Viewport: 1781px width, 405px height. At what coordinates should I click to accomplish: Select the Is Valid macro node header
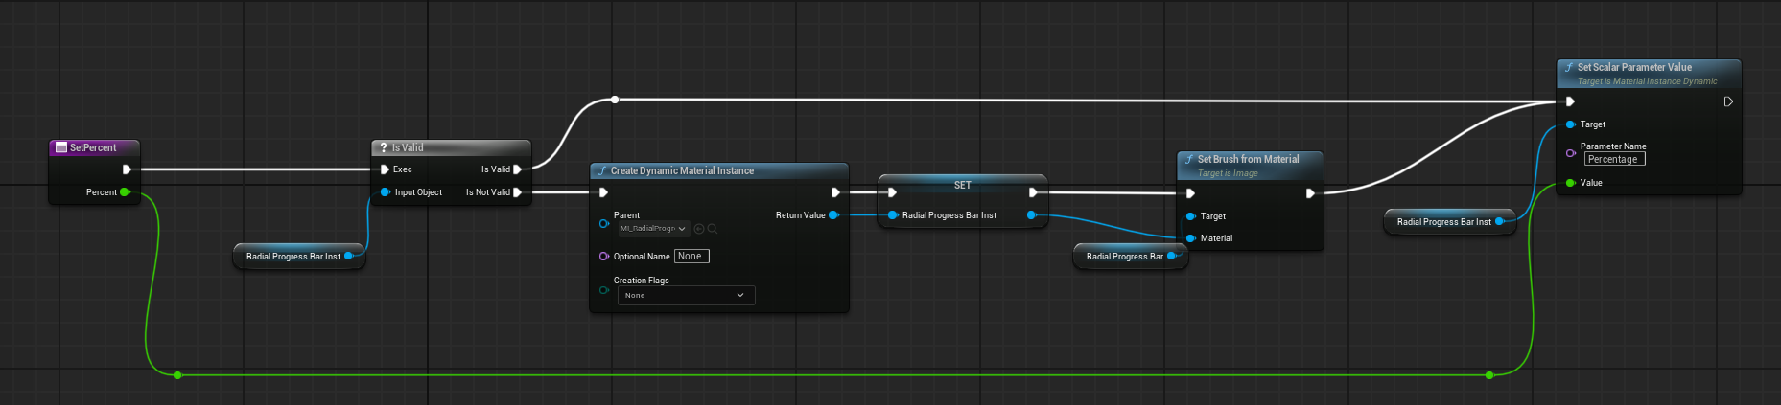451,147
